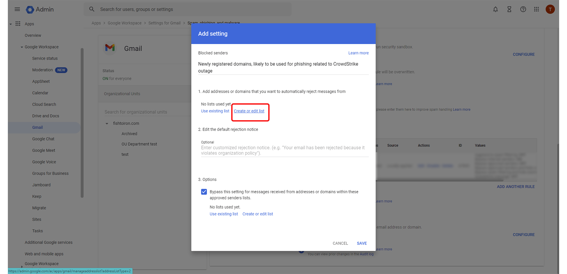Click the Learn more link in dialog

coord(358,53)
